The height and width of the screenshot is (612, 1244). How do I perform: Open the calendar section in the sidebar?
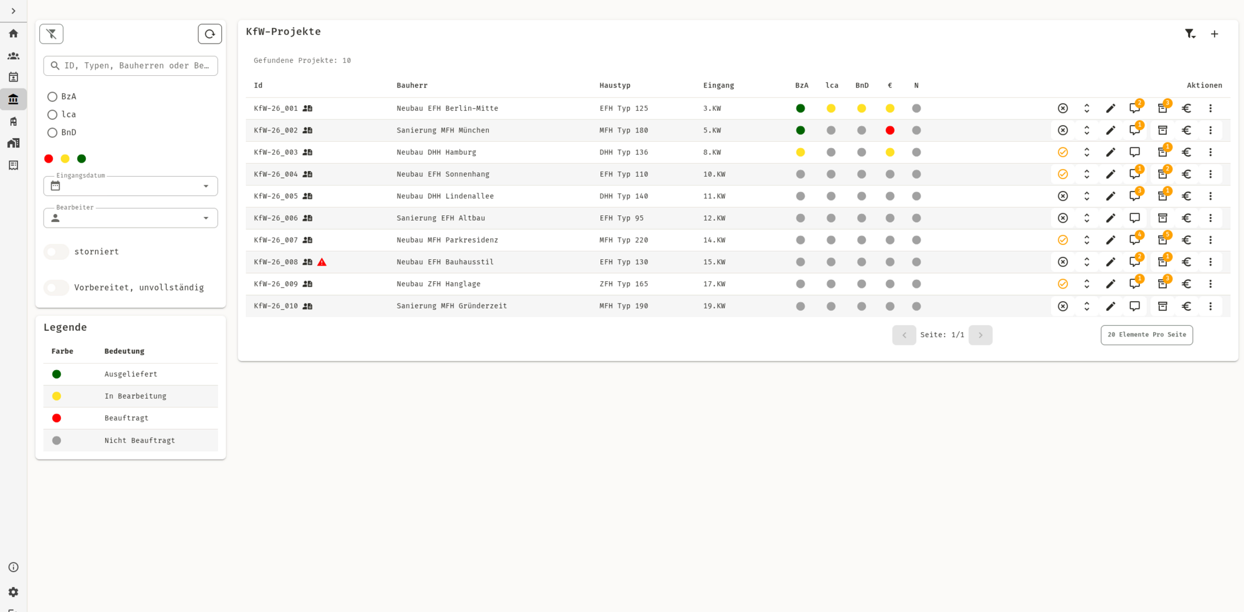(x=13, y=77)
